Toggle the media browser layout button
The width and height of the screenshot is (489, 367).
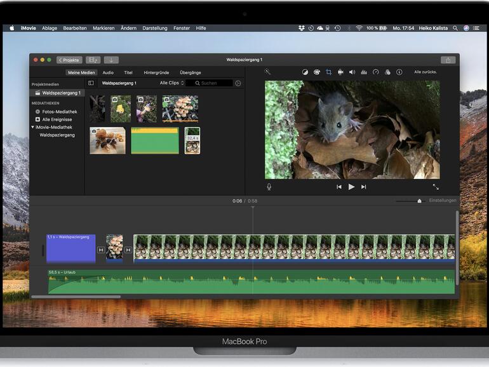[93, 60]
